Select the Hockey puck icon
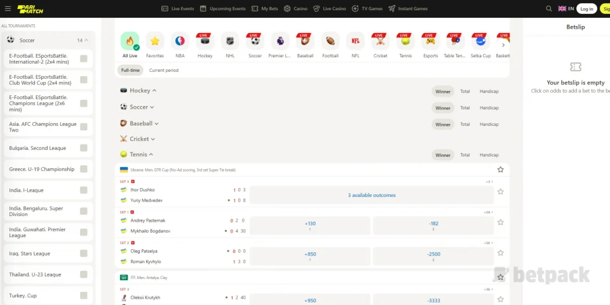 (205, 41)
